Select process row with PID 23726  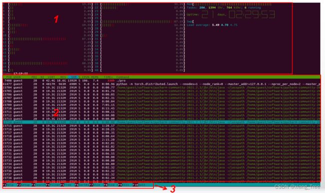(x=161, y=150)
